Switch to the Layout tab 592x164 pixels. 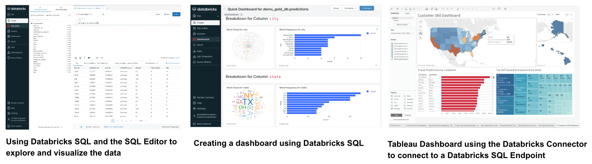pyautogui.click(x=407, y=13)
